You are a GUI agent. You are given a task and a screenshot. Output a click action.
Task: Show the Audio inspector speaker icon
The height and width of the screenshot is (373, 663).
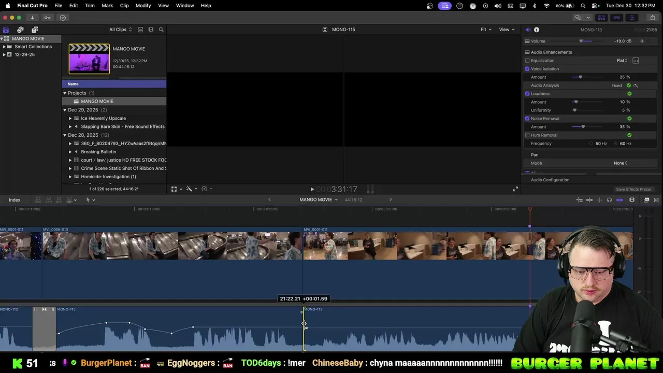click(528, 30)
